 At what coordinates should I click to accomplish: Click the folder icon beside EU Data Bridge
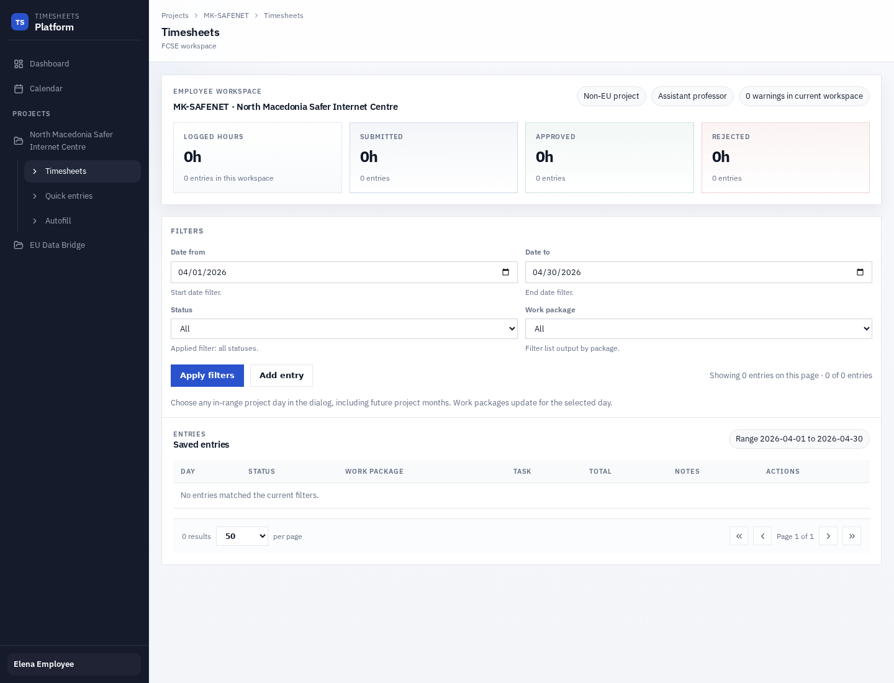(17, 245)
